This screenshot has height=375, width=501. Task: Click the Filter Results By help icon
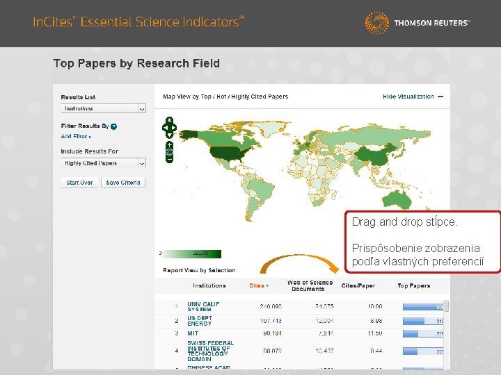113,126
